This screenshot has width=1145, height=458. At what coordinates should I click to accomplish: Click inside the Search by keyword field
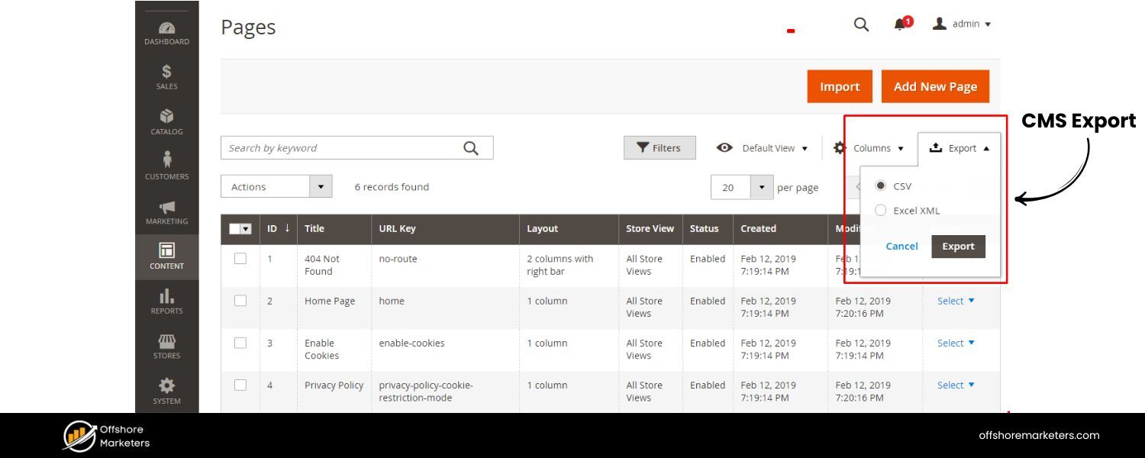click(x=343, y=147)
